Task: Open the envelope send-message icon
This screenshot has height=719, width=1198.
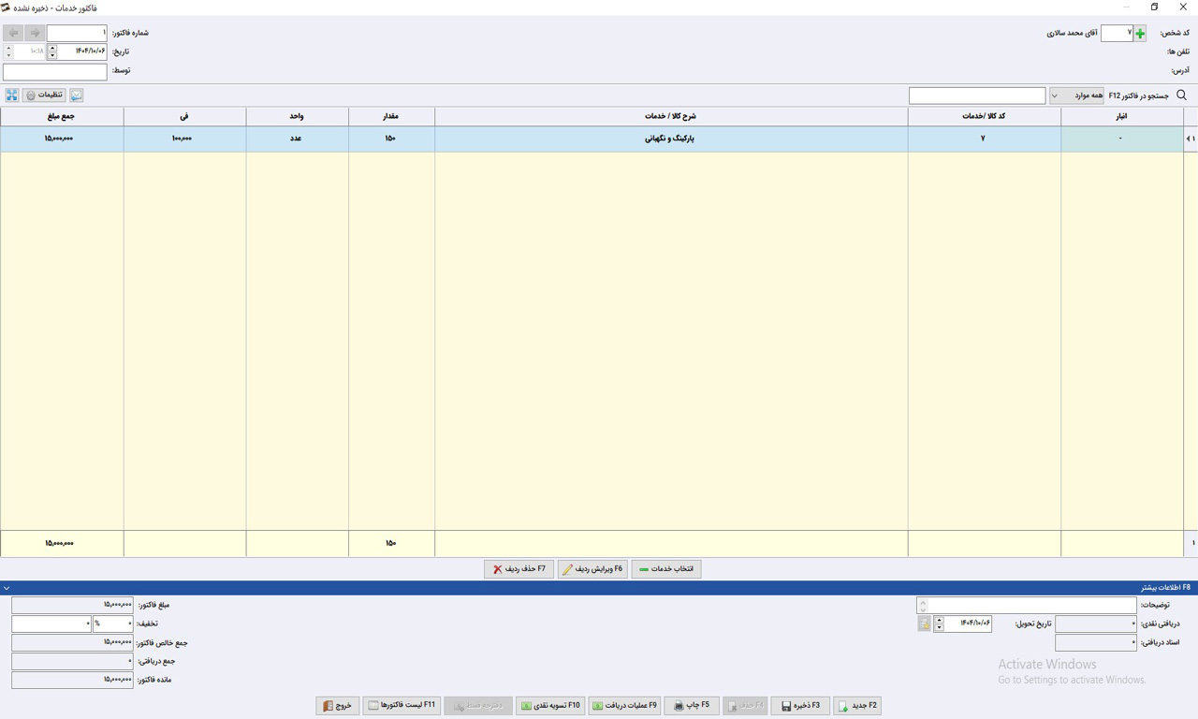Action: tap(77, 95)
